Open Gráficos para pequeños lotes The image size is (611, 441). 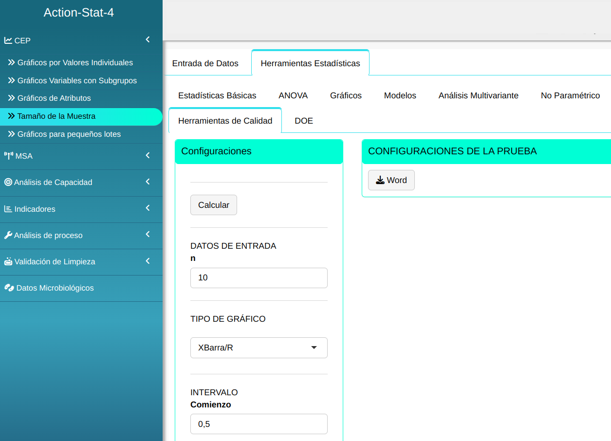(x=69, y=134)
